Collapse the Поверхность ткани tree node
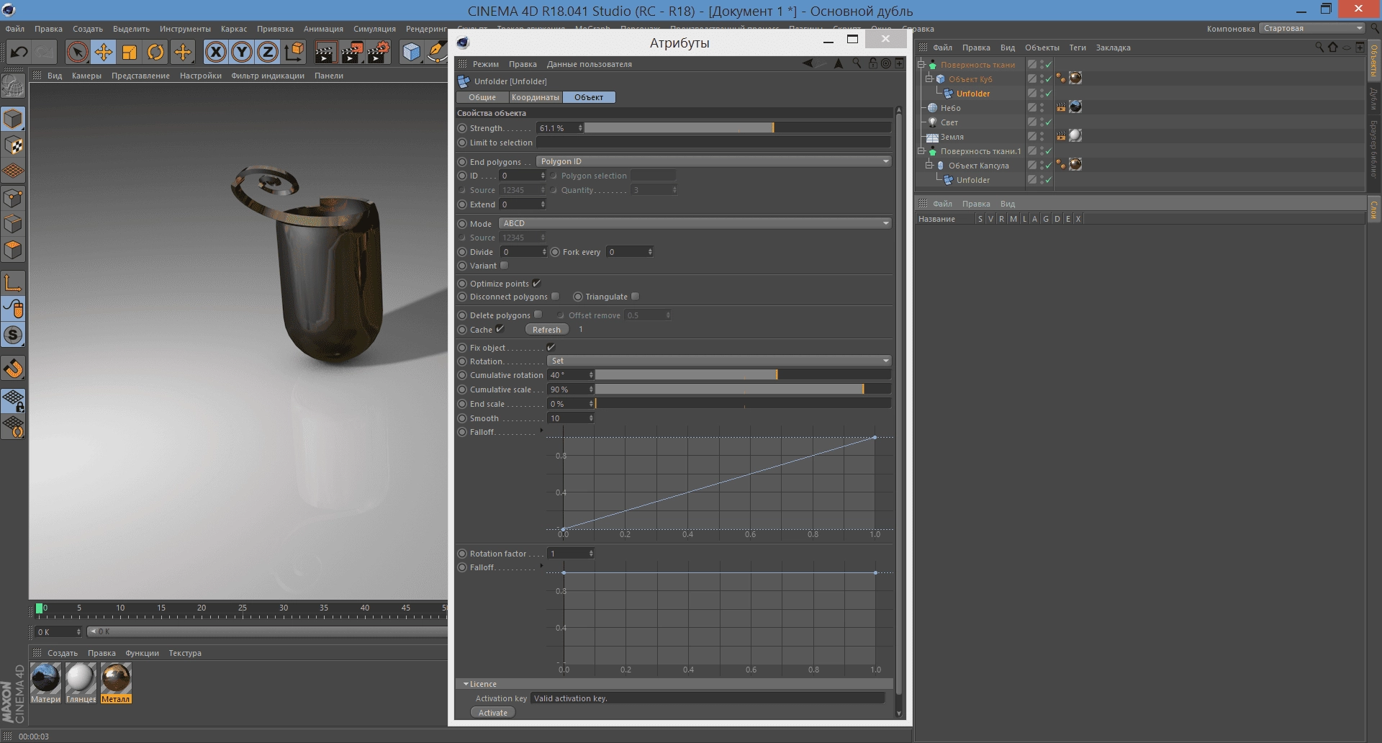1382x743 pixels. [921, 65]
